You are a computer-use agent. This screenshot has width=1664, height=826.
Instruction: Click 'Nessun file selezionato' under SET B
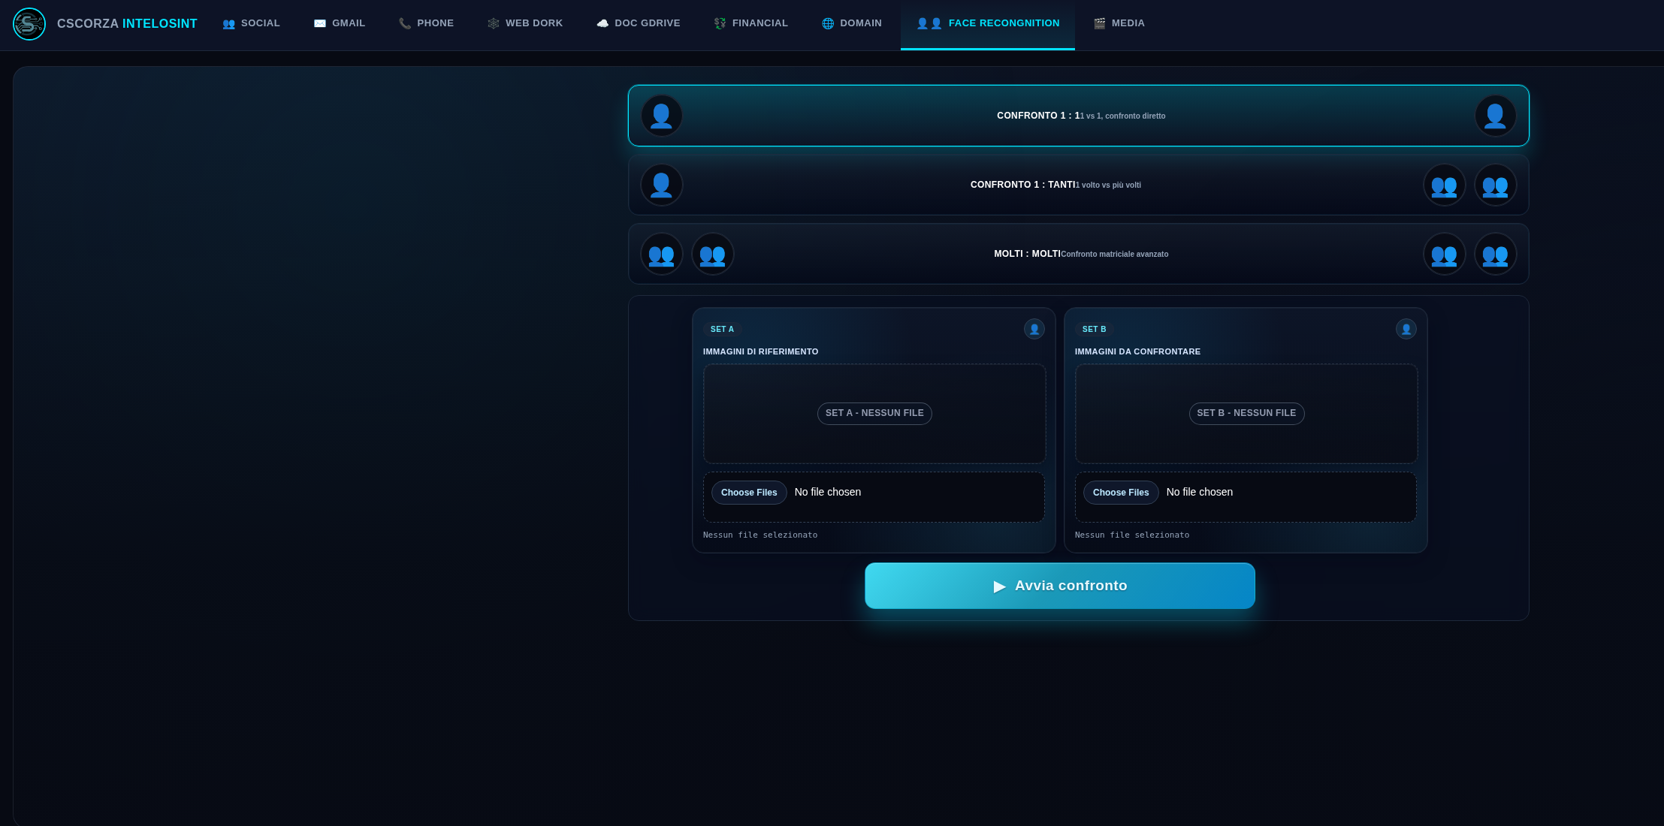tap(1132, 535)
